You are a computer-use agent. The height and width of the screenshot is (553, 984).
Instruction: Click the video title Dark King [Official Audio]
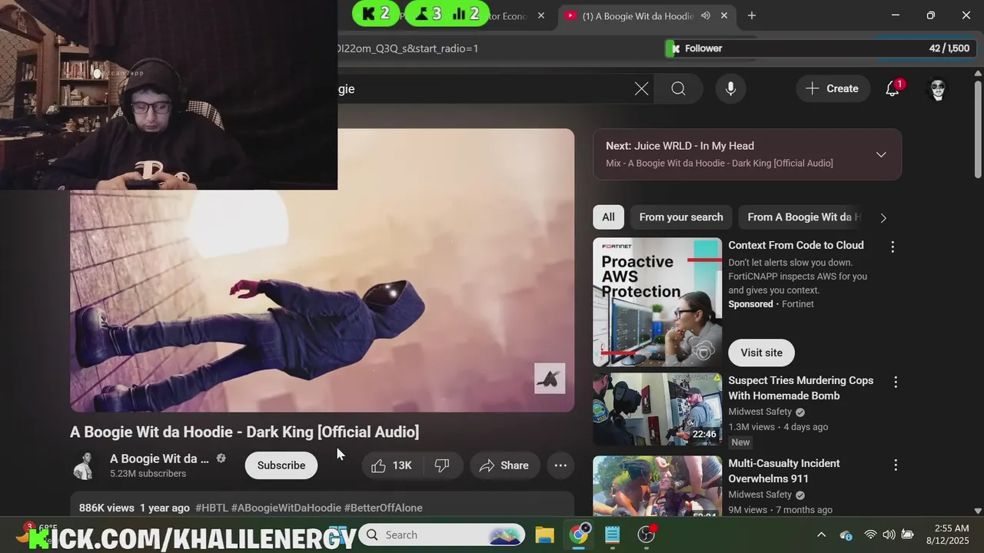[x=244, y=432]
